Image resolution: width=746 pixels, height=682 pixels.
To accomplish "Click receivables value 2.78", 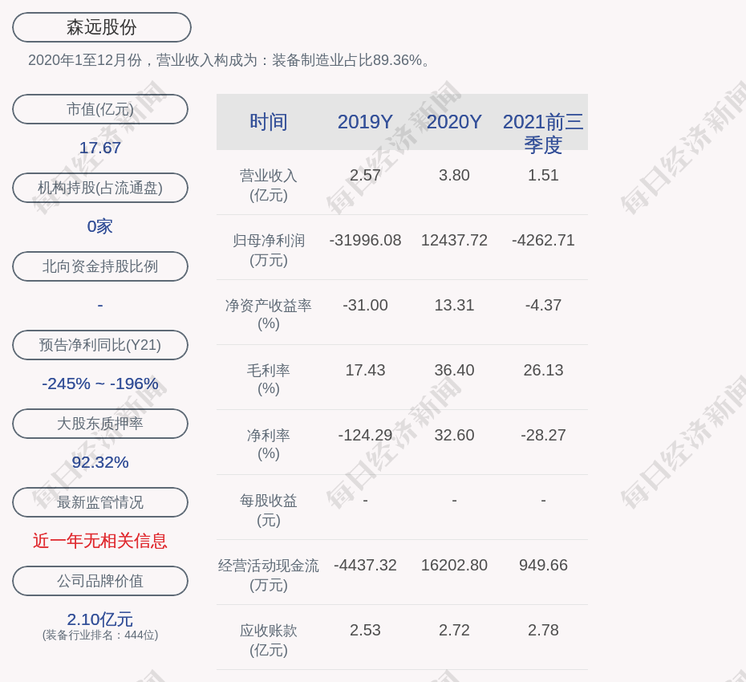I will pyautogui.click(x=543, y=630).
